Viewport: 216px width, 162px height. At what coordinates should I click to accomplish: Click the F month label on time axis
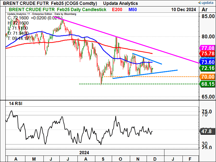[x=190, y=159]
